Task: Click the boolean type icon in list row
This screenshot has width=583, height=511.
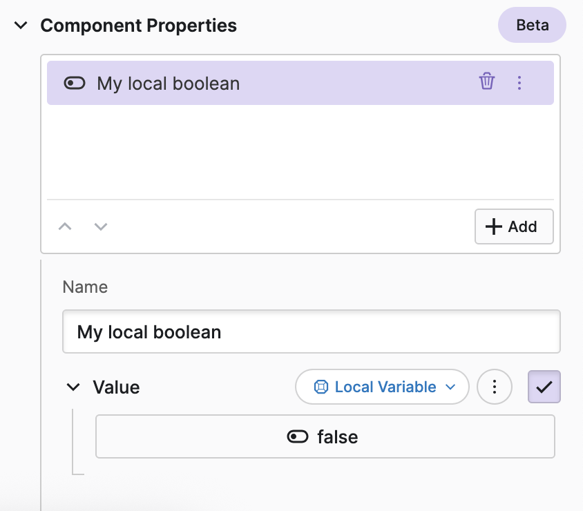Action: (x=74, y=84)
